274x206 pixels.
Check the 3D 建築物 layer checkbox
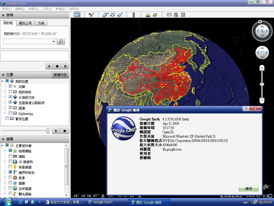click(10, 161)
